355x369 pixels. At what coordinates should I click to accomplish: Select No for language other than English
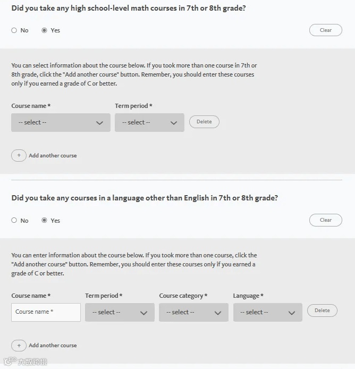click(x=14, y=221)
